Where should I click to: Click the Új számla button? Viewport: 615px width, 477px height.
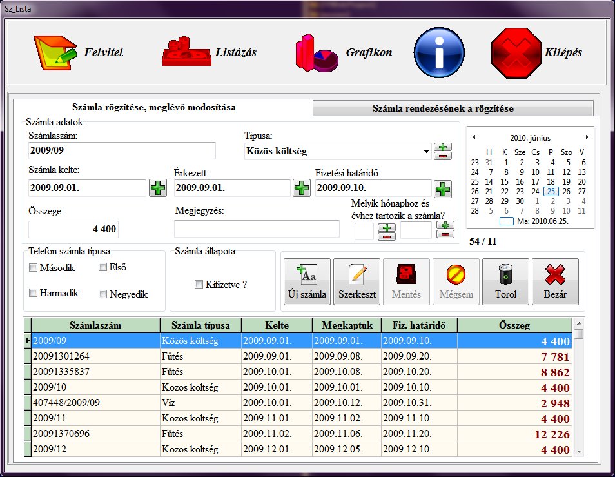307,281
